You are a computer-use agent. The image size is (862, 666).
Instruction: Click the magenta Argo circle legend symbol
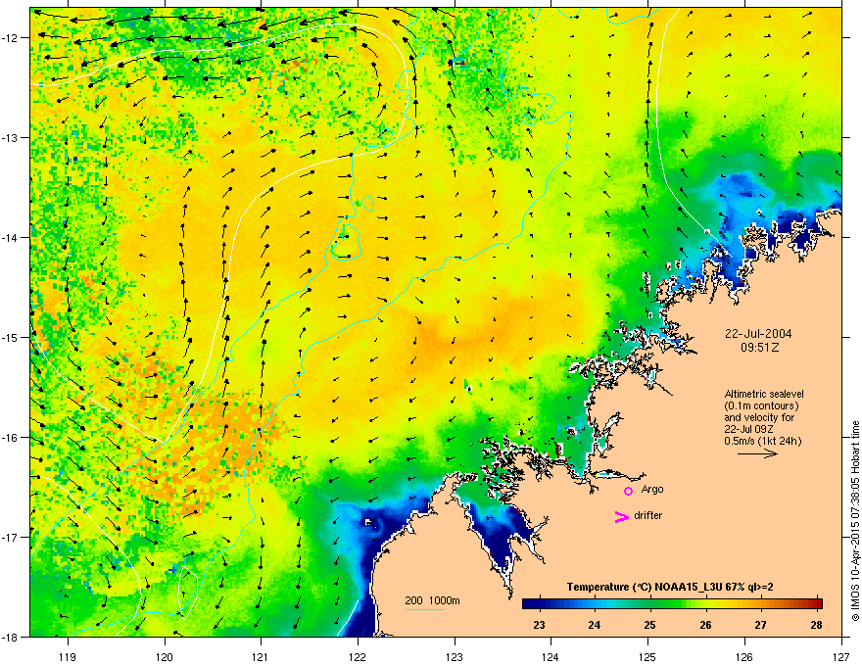click(628, 491)
